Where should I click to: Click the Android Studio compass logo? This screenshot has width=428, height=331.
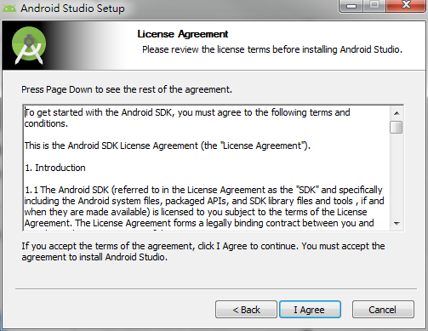coord(29,45)
